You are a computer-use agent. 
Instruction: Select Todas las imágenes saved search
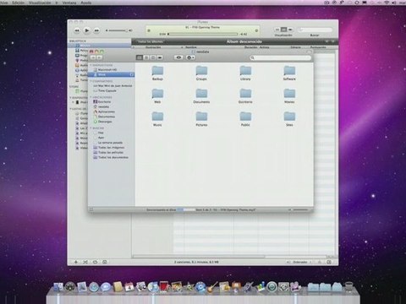[109, 148]
